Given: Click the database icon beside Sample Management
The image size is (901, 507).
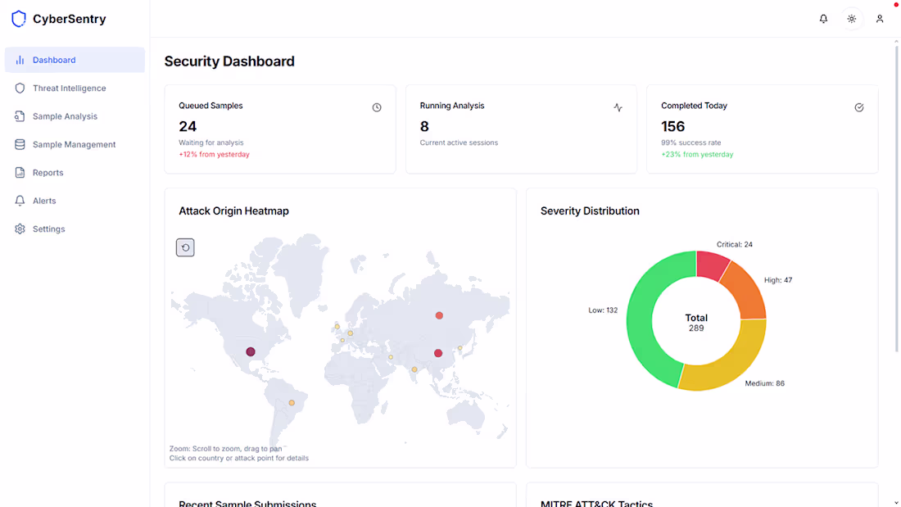Looking at the screenshot, I should pyautogui.click(x=19, y=144).
